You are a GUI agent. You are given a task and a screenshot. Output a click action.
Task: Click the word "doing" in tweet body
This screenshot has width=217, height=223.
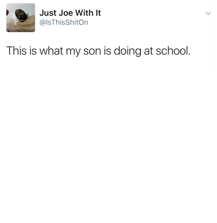pyautogui.click(x=128, y=51)
